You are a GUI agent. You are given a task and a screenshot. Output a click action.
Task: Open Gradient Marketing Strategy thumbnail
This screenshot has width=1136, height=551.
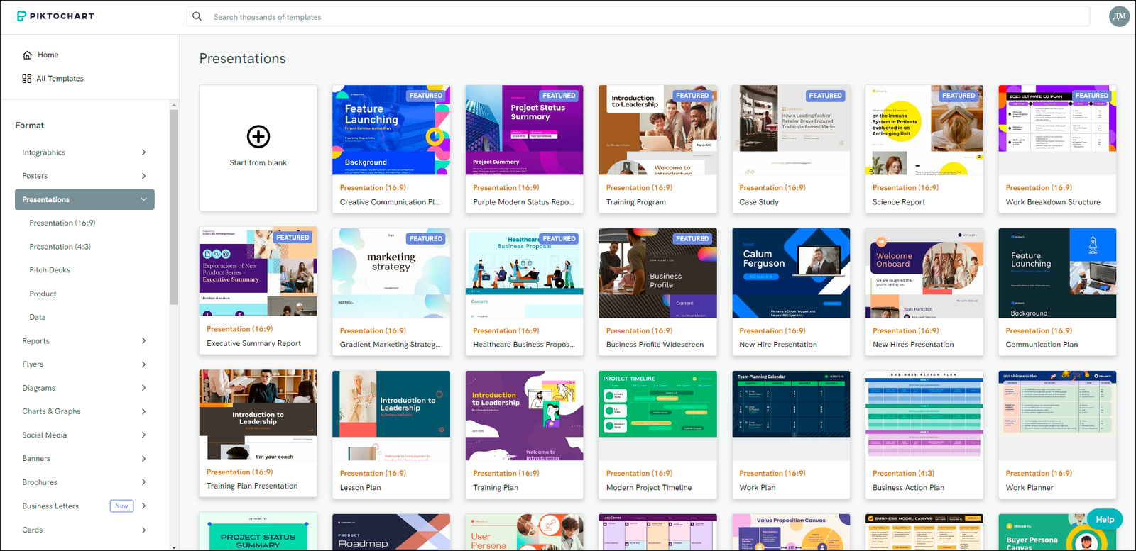tap(391, 273)
